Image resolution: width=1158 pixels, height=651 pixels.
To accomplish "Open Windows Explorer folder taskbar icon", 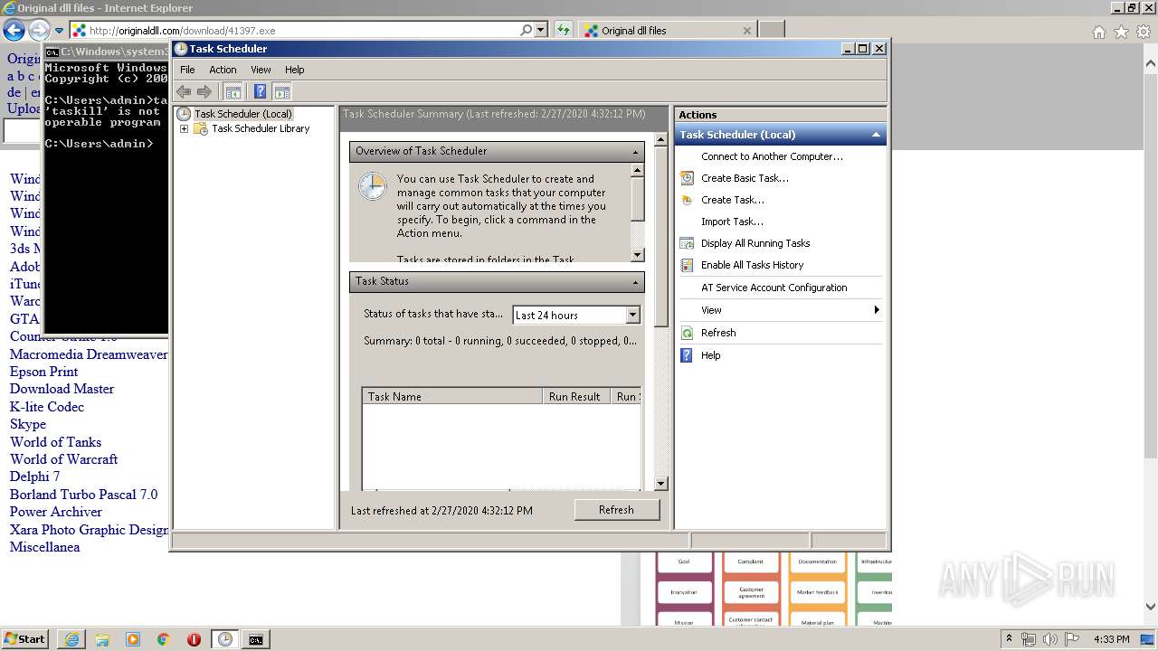I will click(102, 639).
